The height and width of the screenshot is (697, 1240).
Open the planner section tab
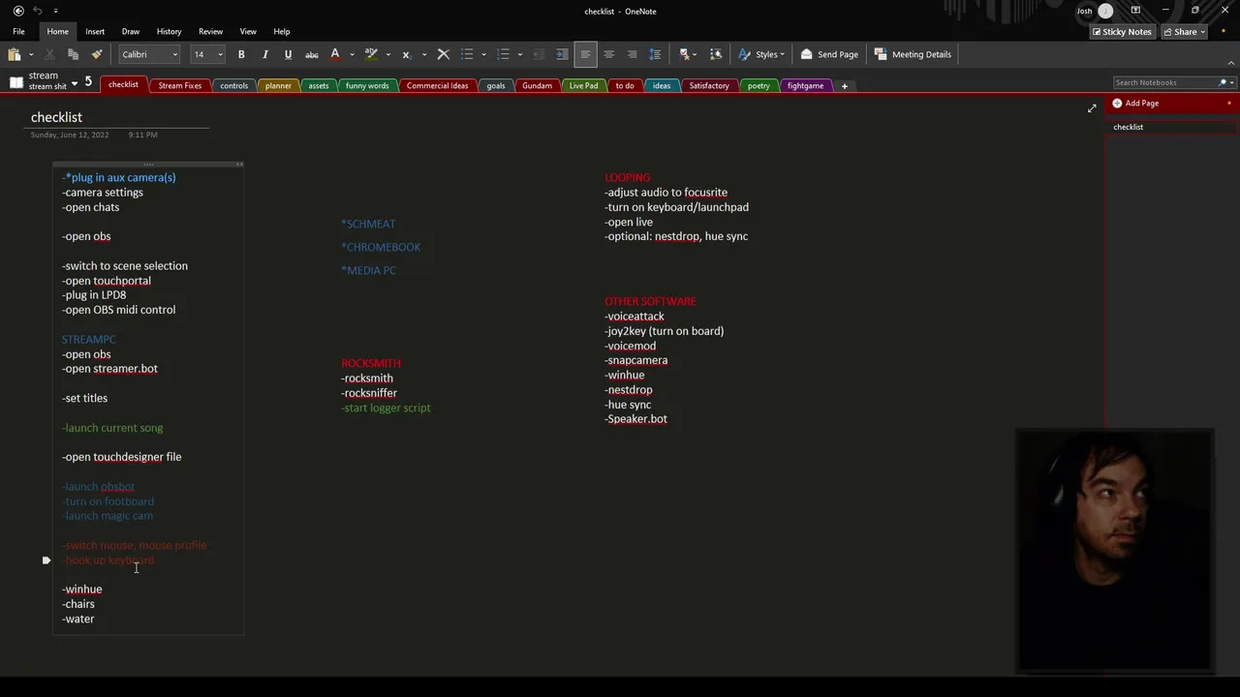pyautogui.click(x=278, y=86)
